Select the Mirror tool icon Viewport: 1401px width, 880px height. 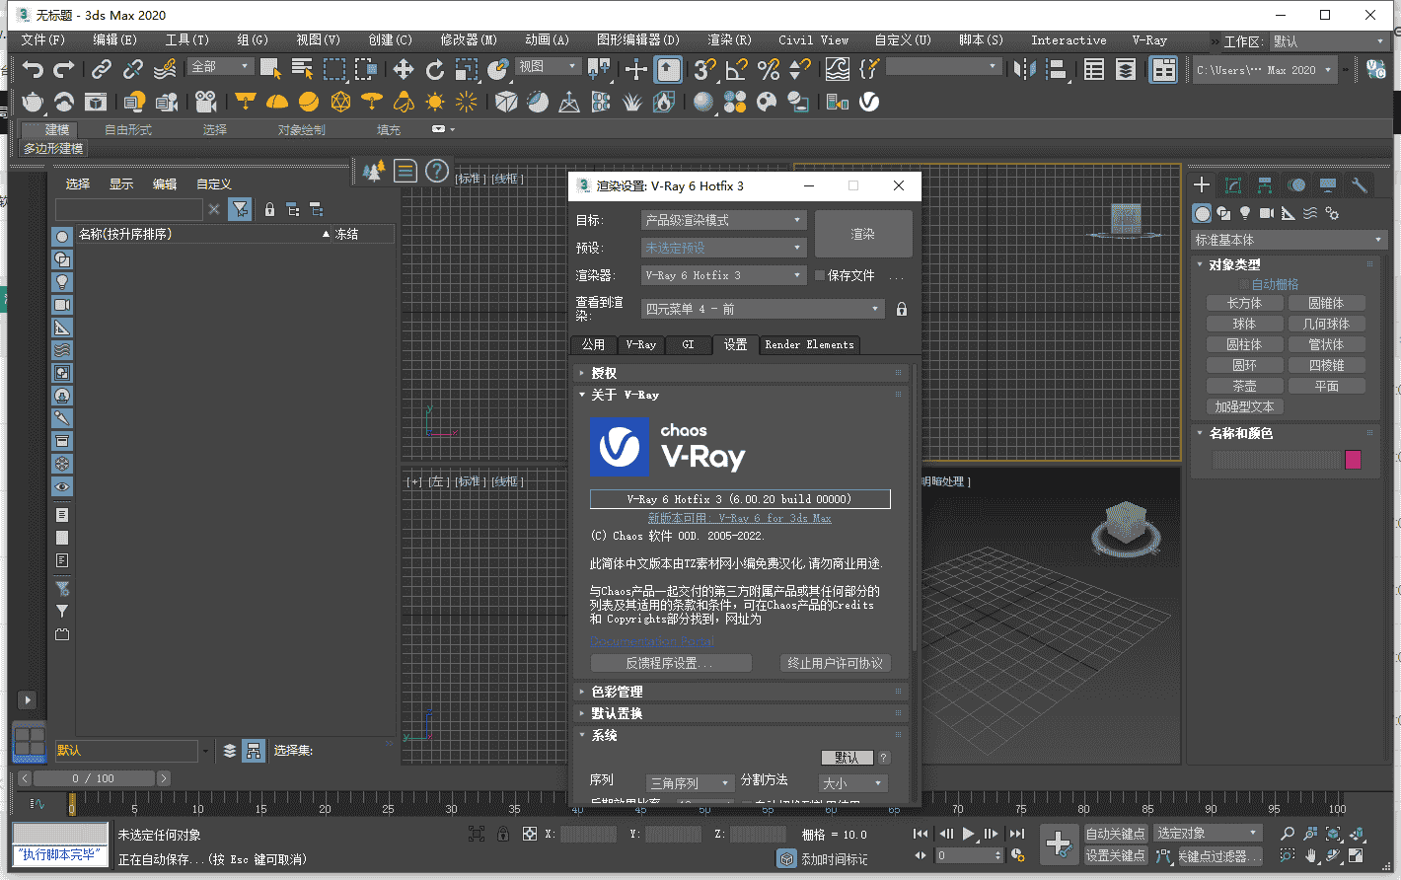[1023, 69]
